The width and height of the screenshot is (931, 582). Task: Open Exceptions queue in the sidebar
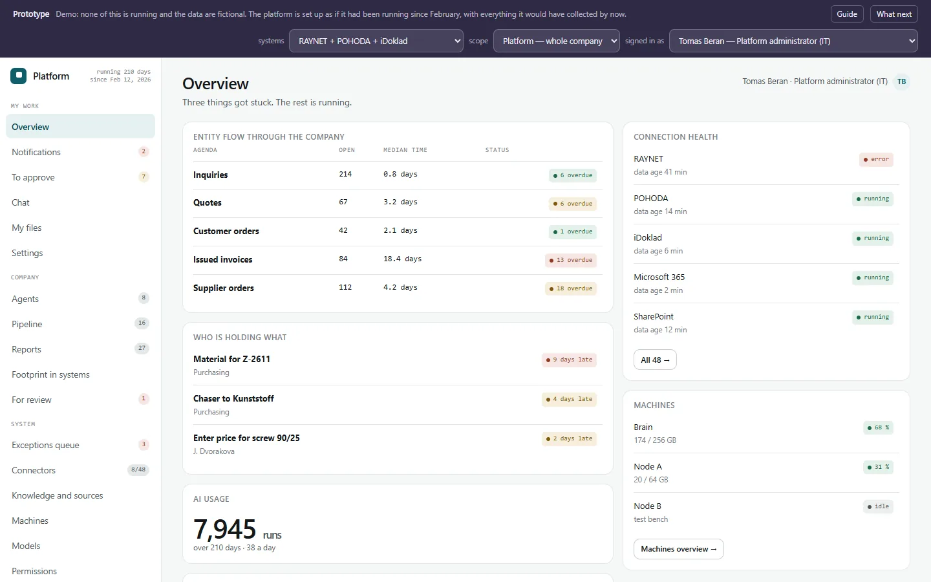click(x=80, y=445)
